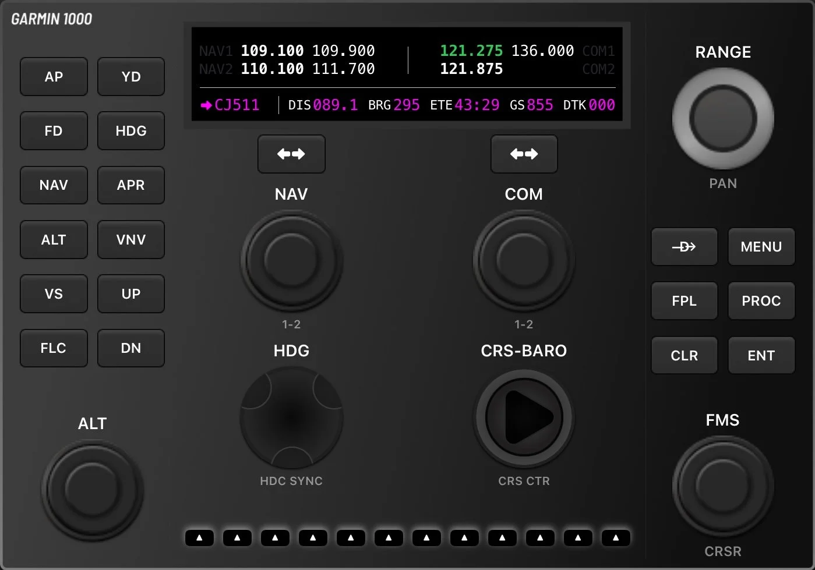Click the HDC SYNC label
Viewport: 815px width, 570px height.
[291, 481]
